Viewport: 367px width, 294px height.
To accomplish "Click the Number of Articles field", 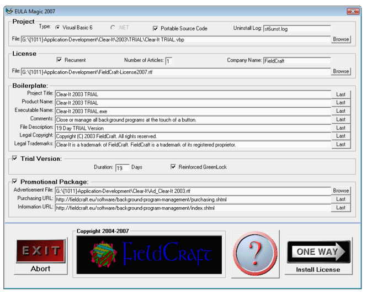I will pyautogui.click(x=168, y=61).
